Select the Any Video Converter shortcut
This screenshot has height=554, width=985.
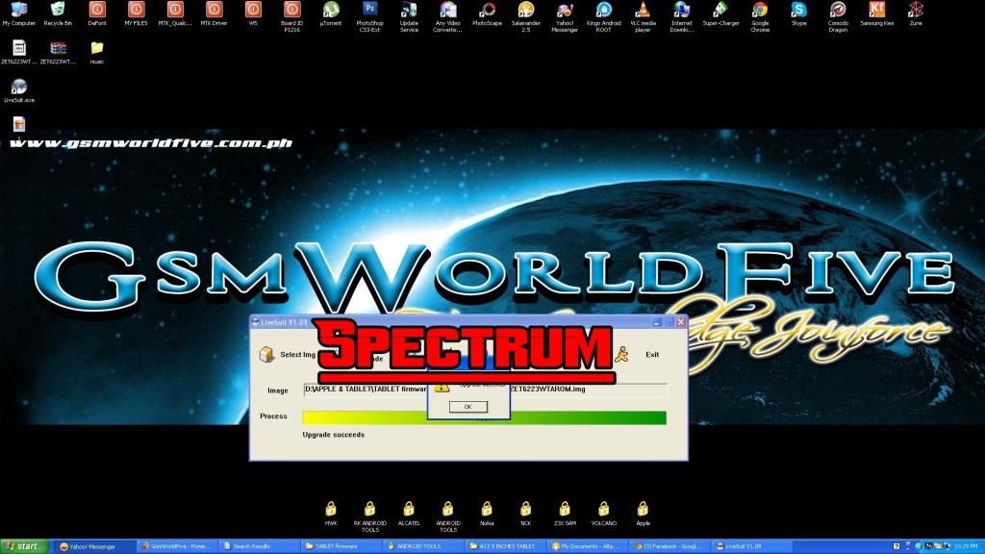coord(447,16)
